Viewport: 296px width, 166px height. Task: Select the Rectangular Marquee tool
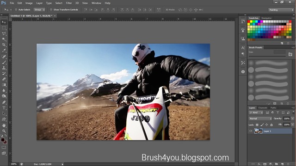[4, 28]
